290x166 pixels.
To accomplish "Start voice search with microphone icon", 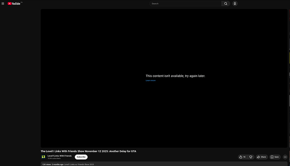I will pos(235,4).
